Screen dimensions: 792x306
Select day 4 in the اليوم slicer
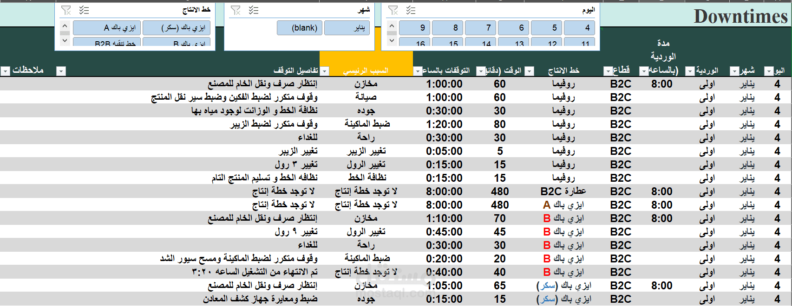(x=580, y=28)
